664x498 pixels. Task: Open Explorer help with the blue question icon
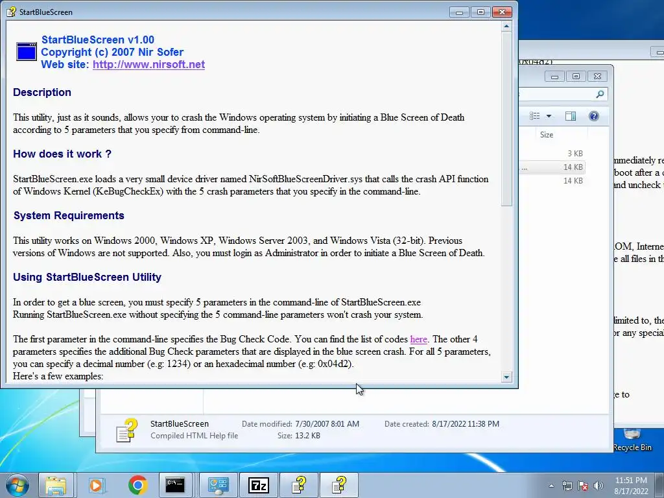tap(594, 116)
